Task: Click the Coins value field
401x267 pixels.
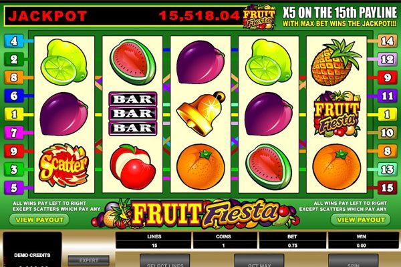Action: [x=223, y=245]
